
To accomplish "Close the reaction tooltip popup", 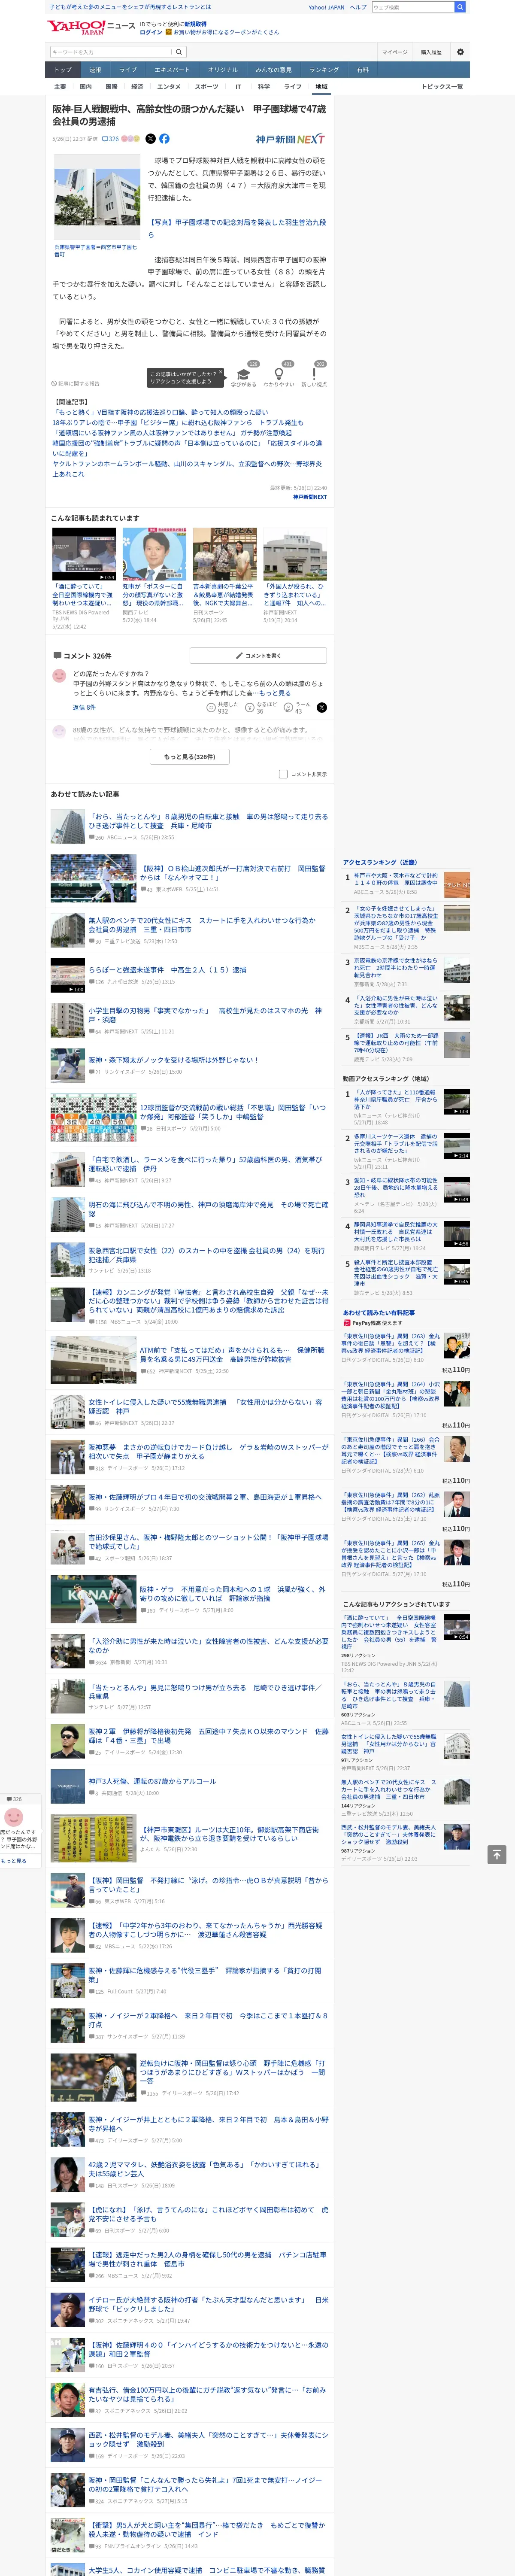I will tap(221, 372).
